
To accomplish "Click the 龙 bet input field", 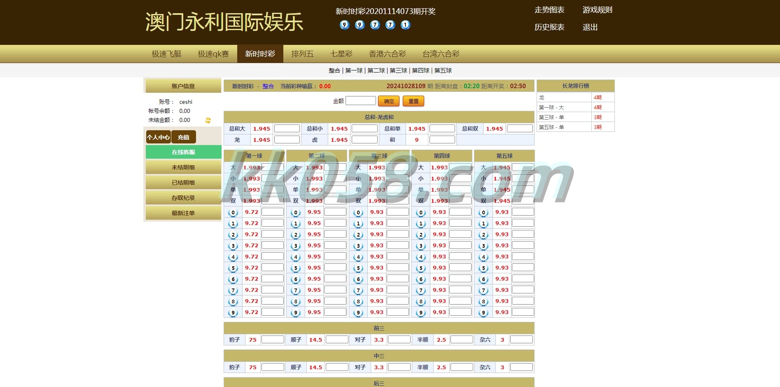I will tap(287, 140).
